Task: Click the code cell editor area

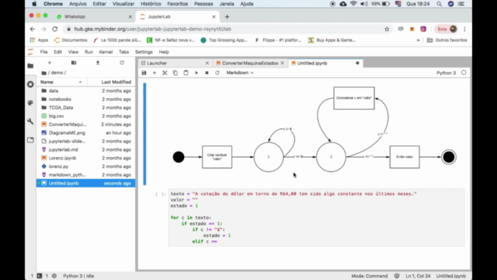Action: tap(316, 218)
